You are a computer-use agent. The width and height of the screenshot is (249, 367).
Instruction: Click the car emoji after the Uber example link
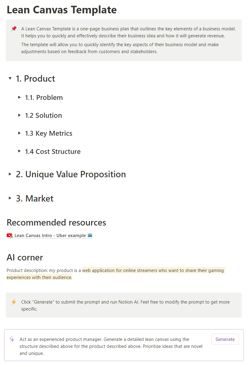tap(90, 235)
